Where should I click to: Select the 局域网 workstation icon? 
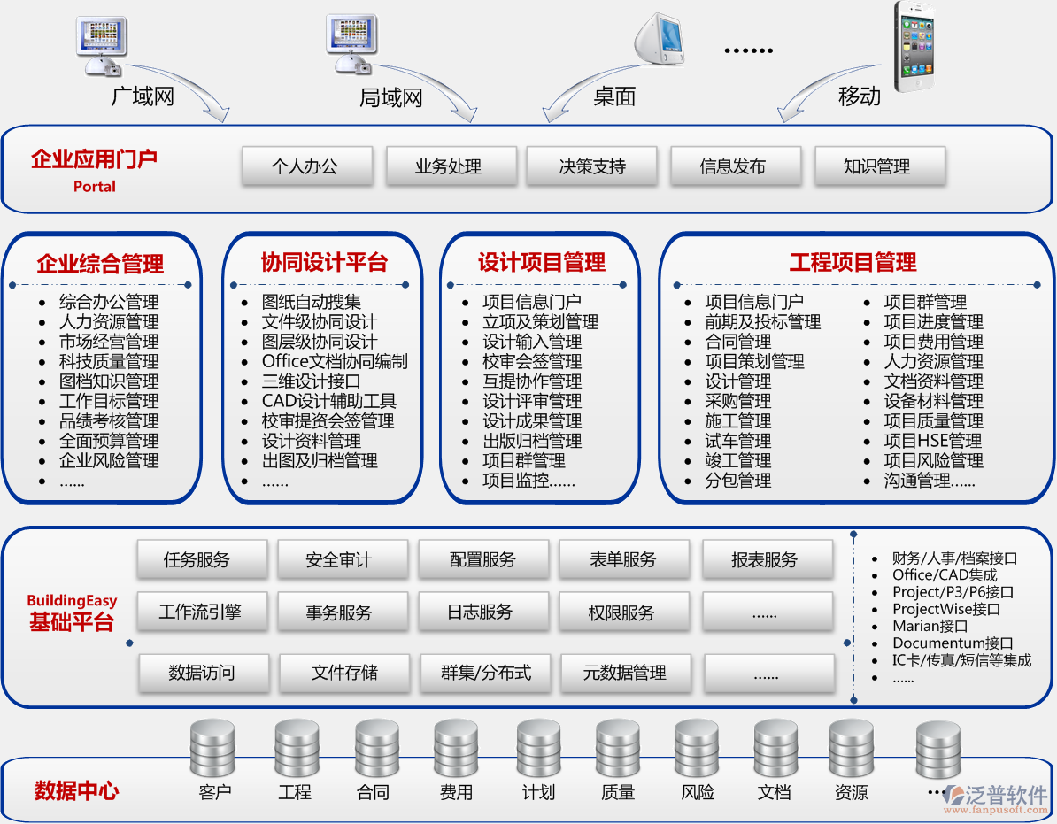[352, 44]
